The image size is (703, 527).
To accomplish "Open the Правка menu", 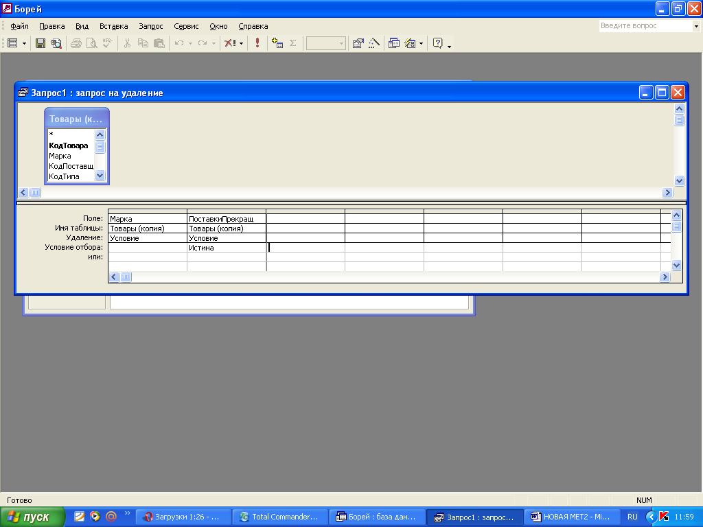I will point(52,26).
